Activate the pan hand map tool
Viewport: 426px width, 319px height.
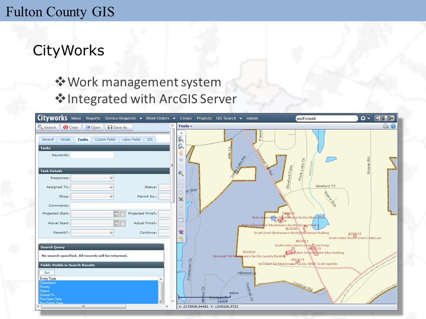coord(181,153)
